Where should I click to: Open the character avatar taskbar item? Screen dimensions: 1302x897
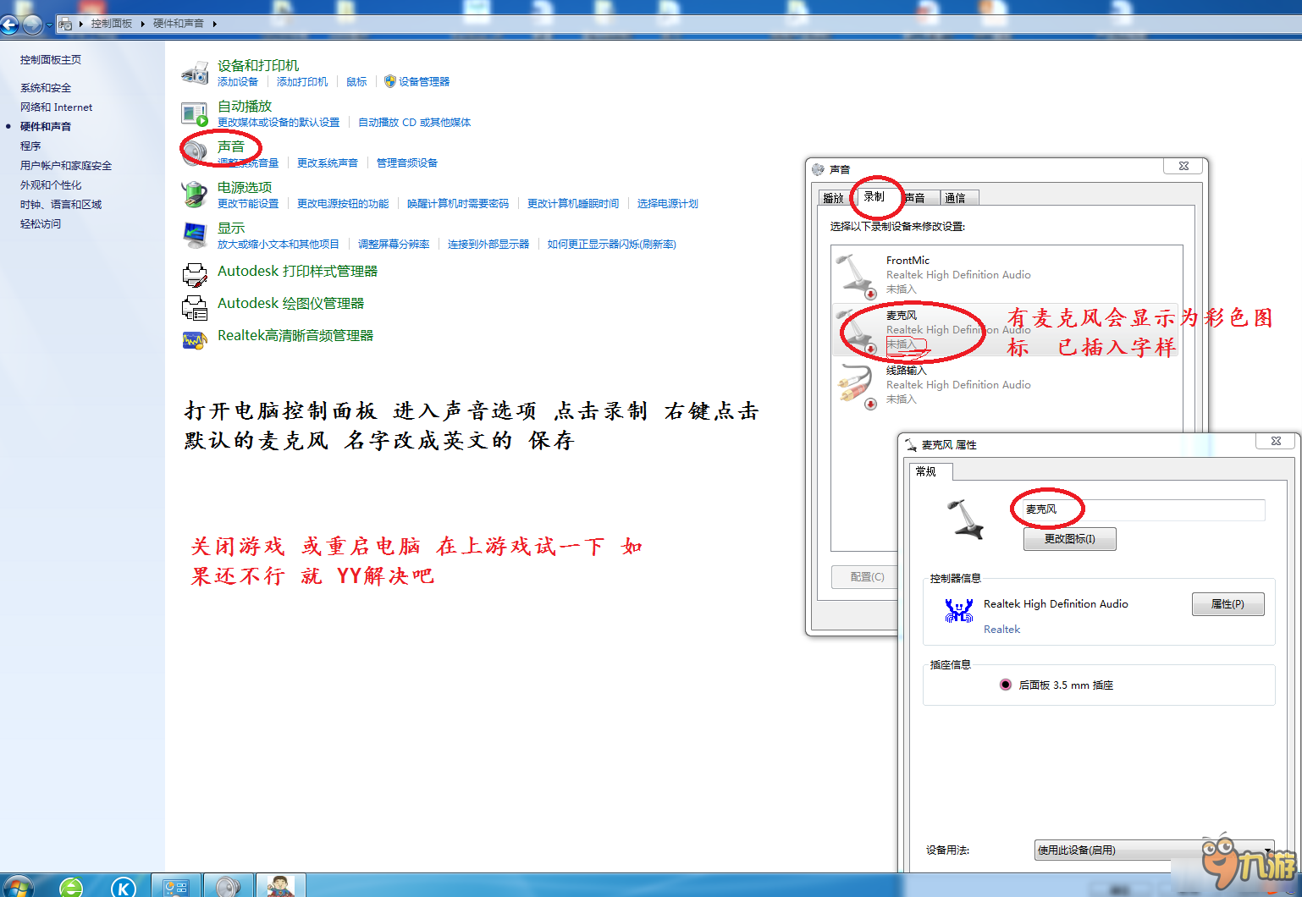pos(280,886)
